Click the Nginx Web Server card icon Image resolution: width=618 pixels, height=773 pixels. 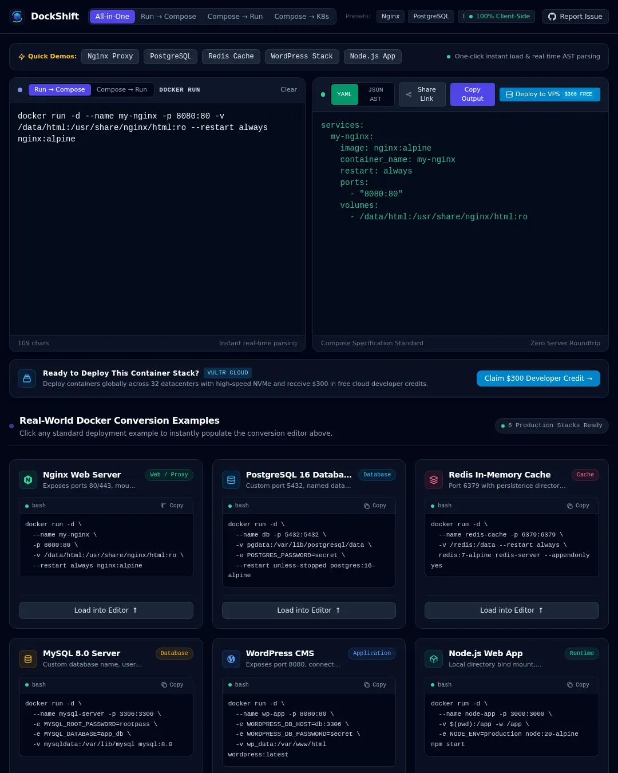point(28,480)
